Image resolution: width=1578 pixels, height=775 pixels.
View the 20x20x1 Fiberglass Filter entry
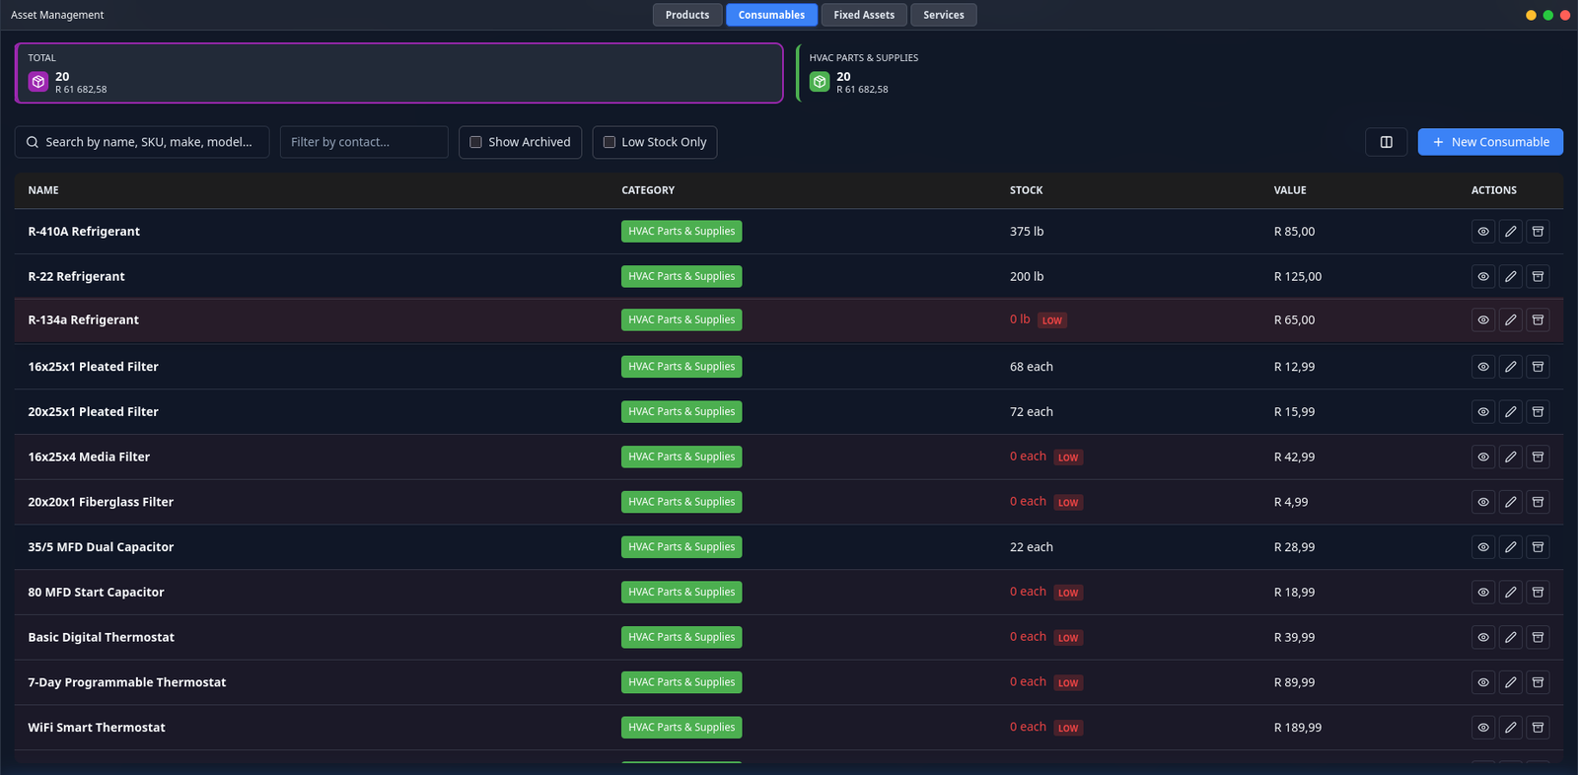[1482, 502]
